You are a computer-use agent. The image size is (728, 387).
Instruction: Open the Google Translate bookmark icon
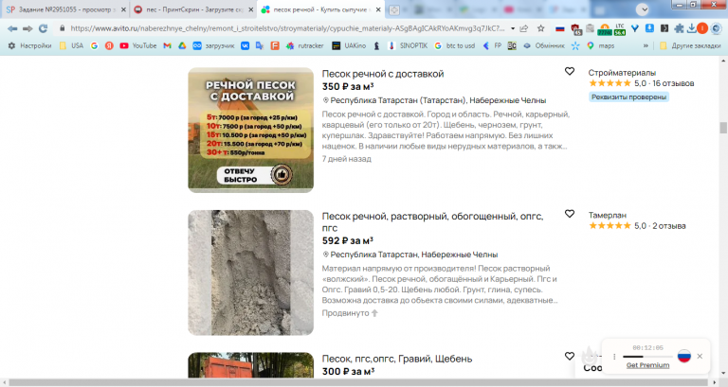(260, 45)
